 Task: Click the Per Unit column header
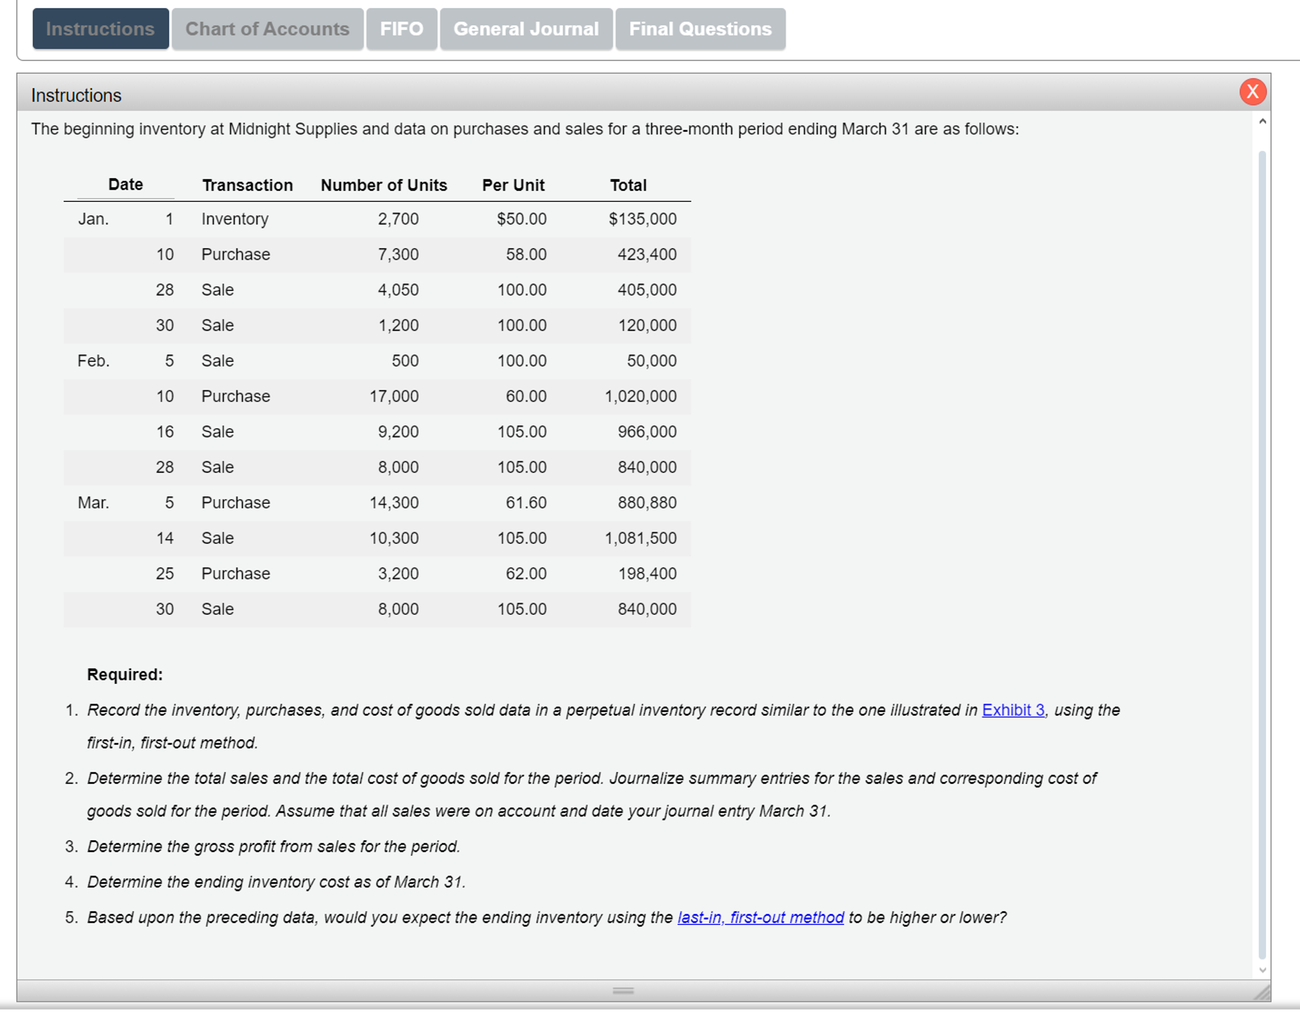click(513, 185)
